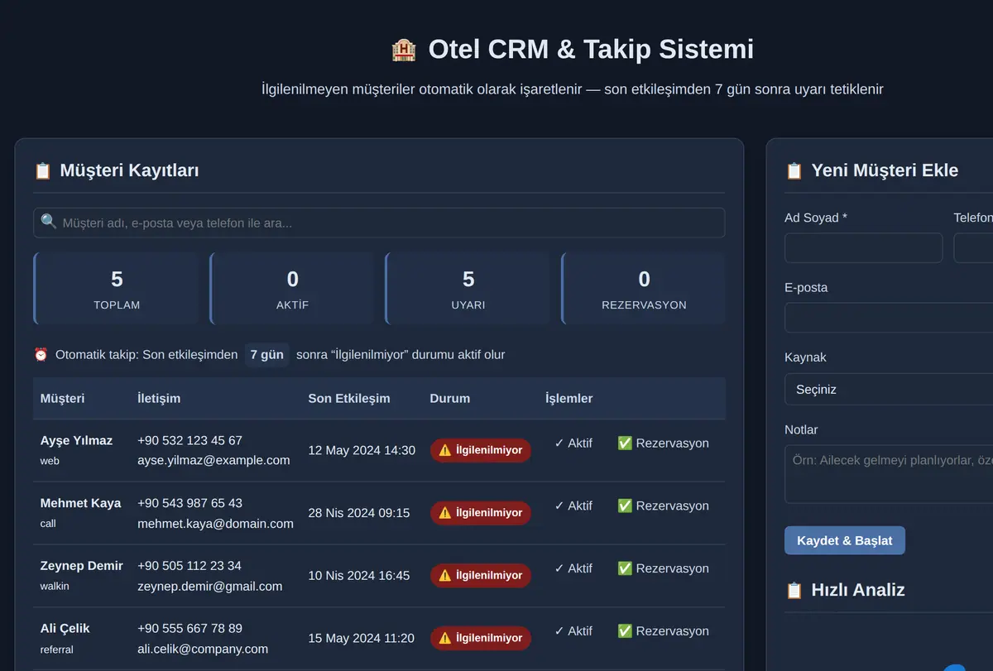Click the clipboard icon beside Yeni Müşteri Ekle
This screenshot has width=993, height=671.
(x=794, y=171)
